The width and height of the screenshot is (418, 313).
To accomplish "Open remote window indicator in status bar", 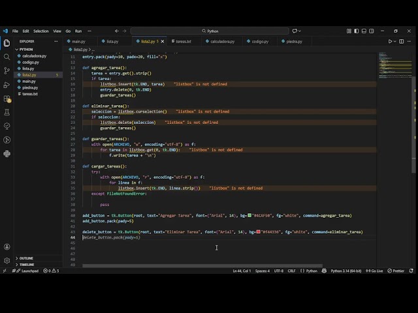I will point(5,271).
